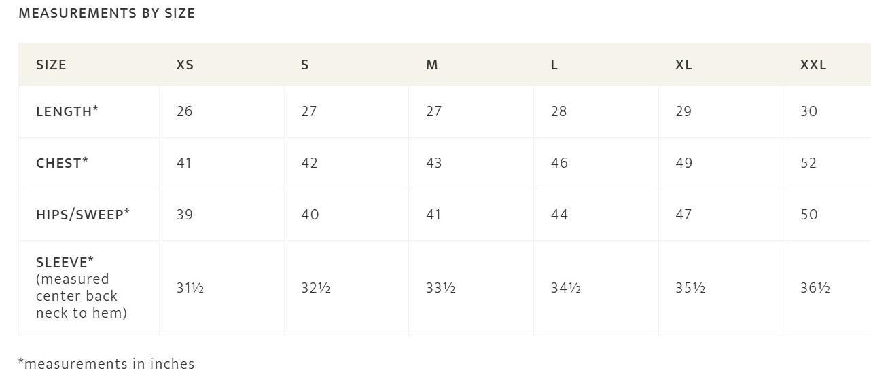Click the XS size column header

(185, 65)
